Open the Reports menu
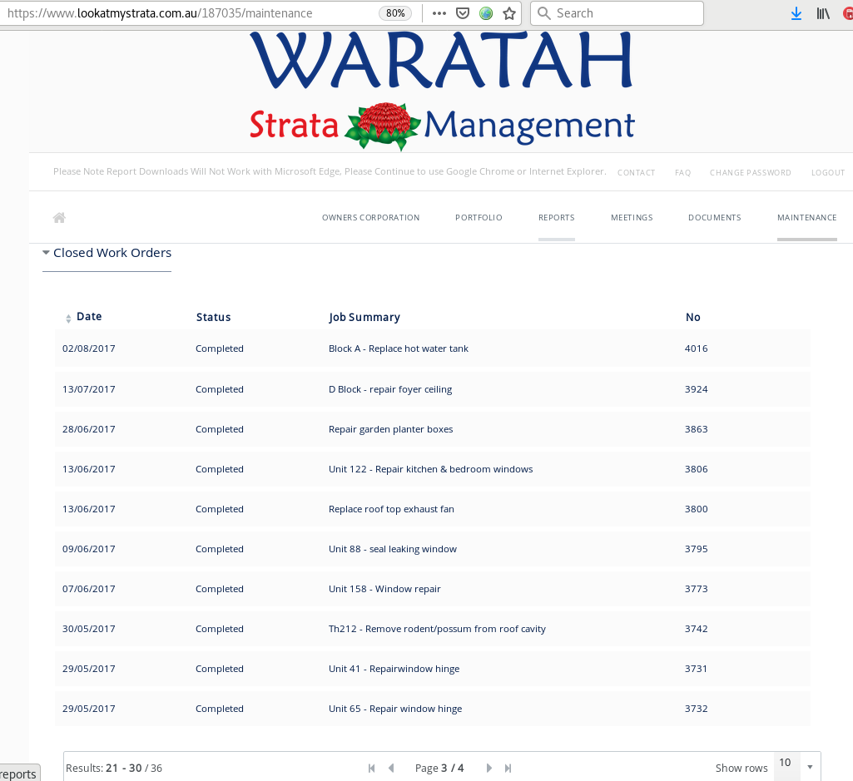Screen dimensions: 853x781 click(x=557, y=218)
